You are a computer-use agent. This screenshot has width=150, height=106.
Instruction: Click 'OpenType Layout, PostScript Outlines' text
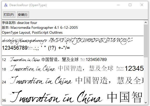point(32,32)
